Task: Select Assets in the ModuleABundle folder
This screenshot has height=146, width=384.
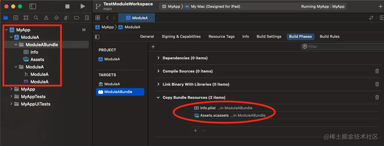Action: (x=37, y=59)
